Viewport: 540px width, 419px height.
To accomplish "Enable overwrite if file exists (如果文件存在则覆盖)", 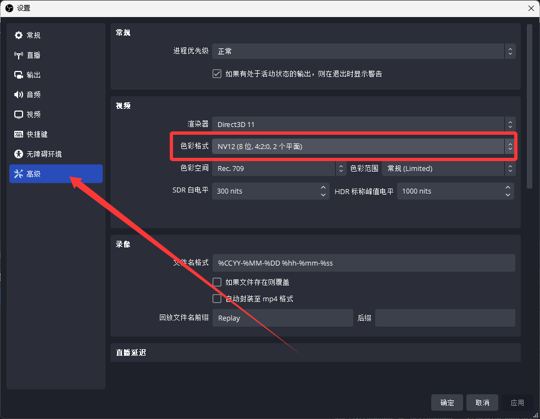I will [x=217, y=282].
